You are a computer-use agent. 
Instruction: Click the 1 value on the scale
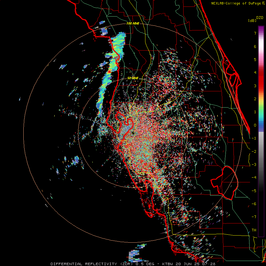255,112
